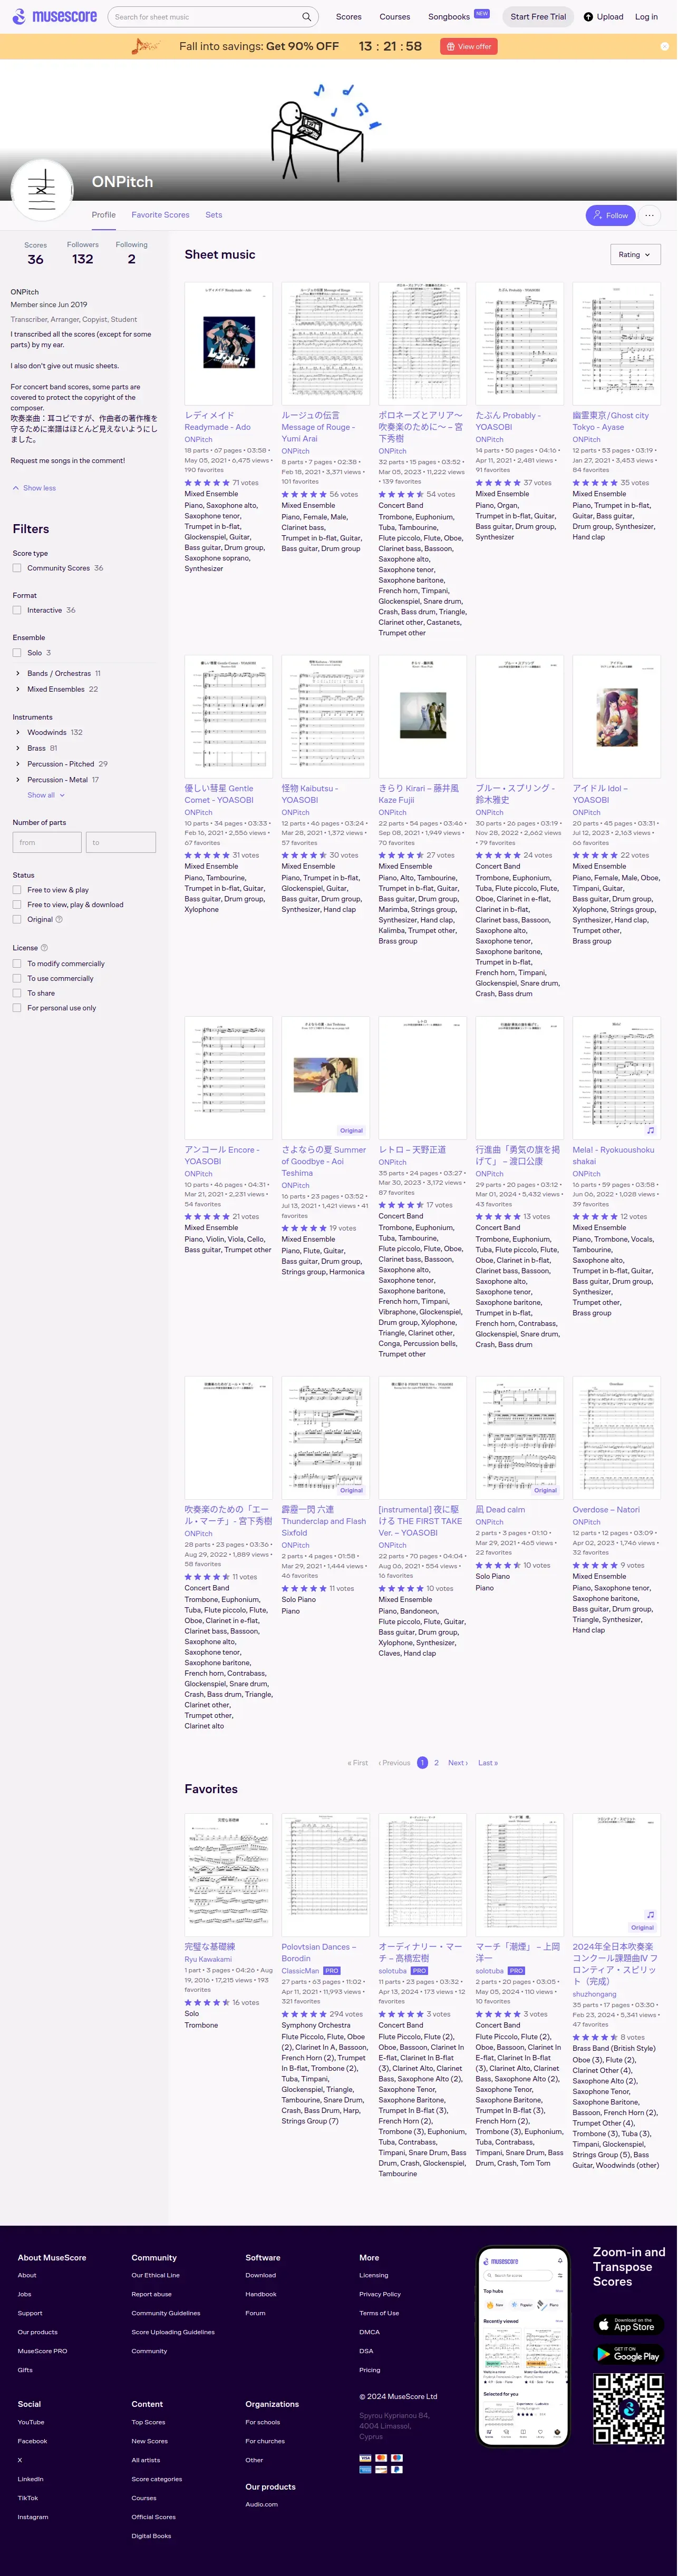Viewport: 678px width, 2576px height.
Task: Open the Rating sort dropdown
Action: (x=635, y=255)
